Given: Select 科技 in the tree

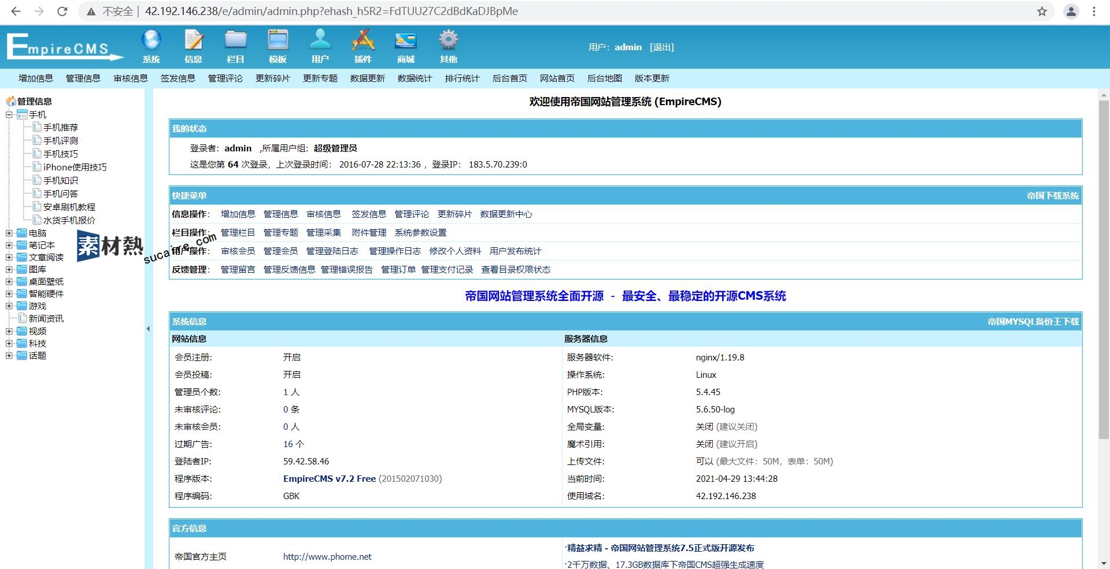Looking at the screenshot, I should pos(38,344).
